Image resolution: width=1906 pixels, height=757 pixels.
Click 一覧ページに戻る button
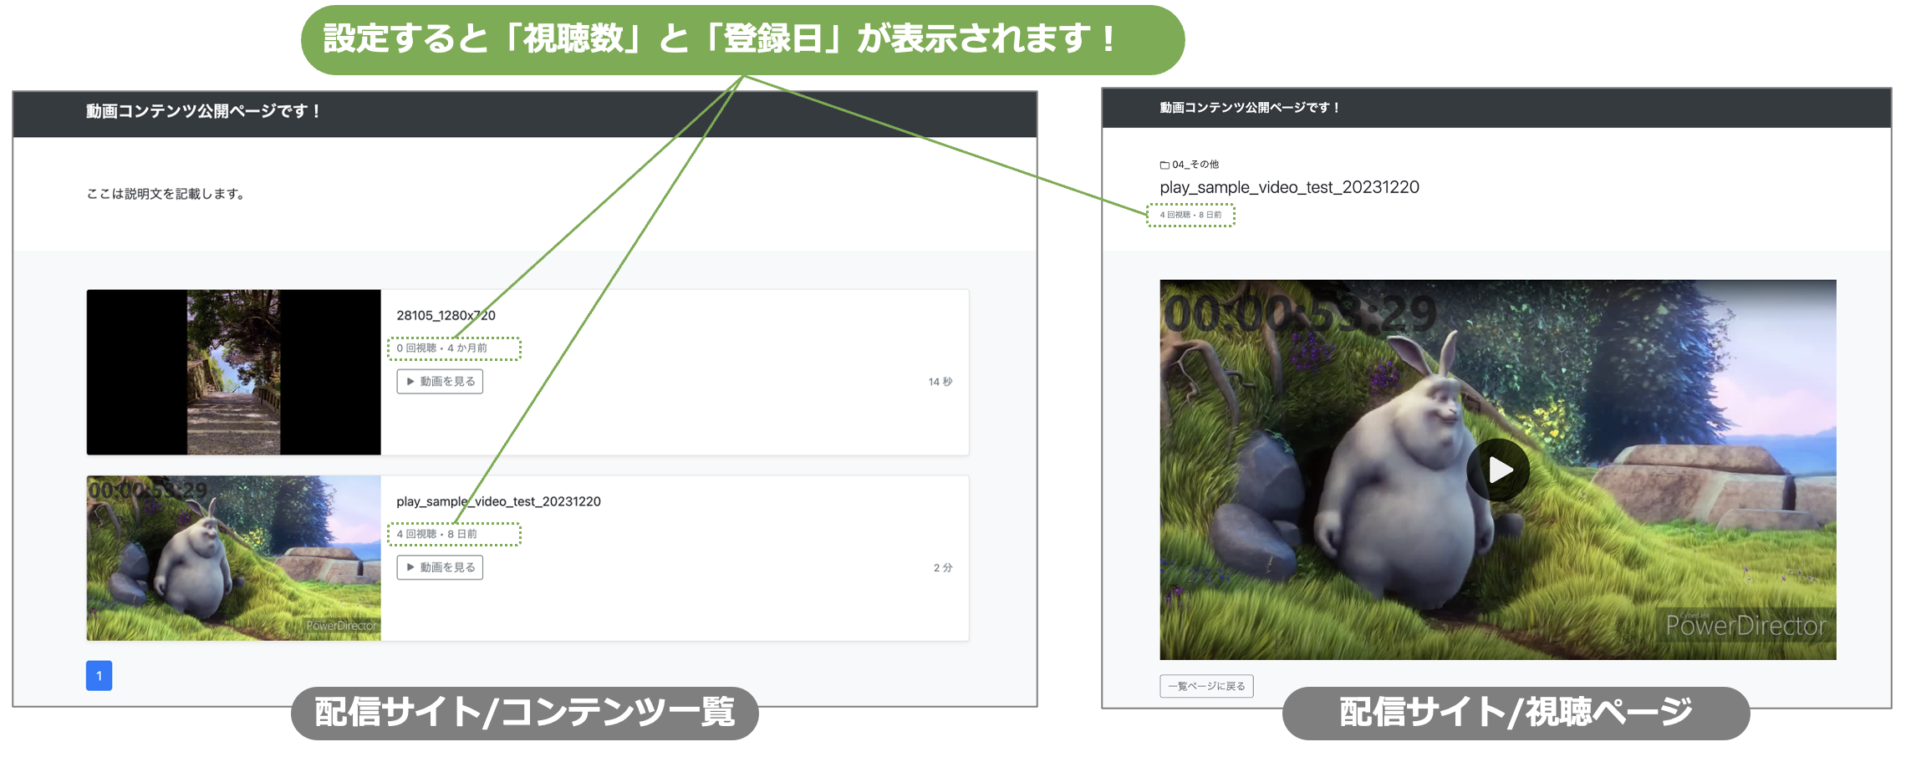click(x=1206, y=686)
